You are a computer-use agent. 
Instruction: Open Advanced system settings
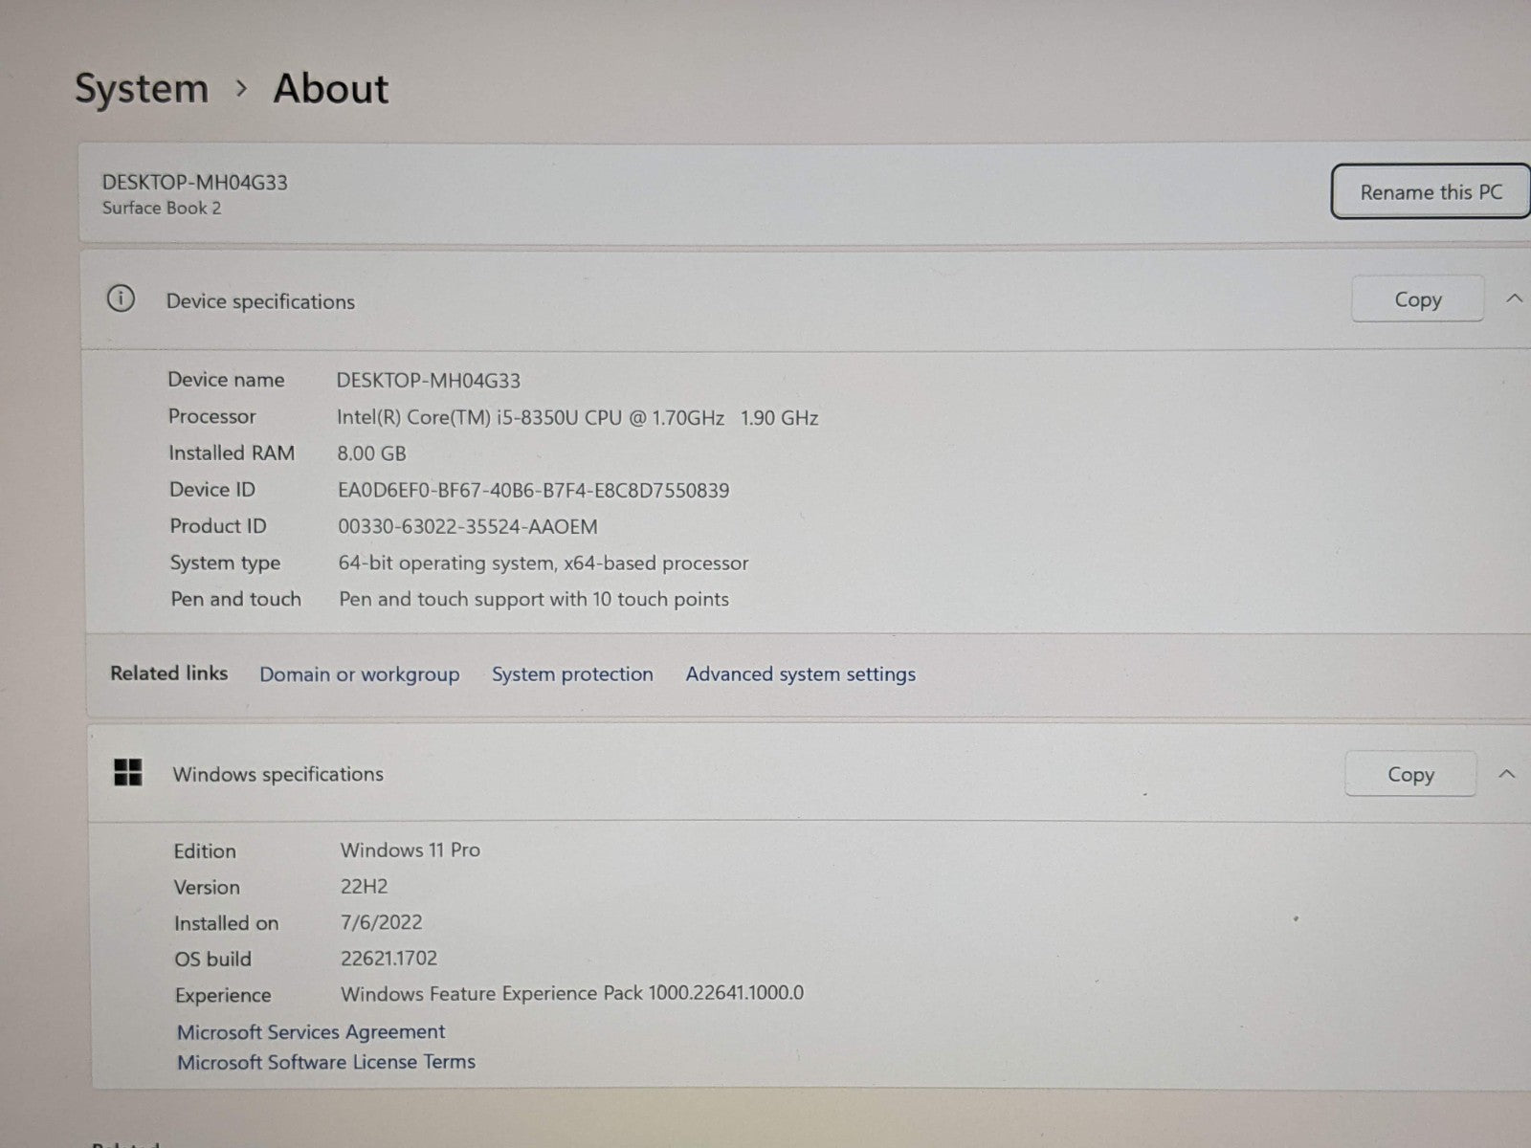[800, 674]
